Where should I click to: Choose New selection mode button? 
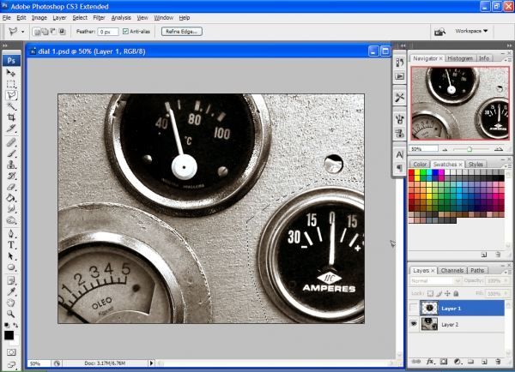pos(37,32)
